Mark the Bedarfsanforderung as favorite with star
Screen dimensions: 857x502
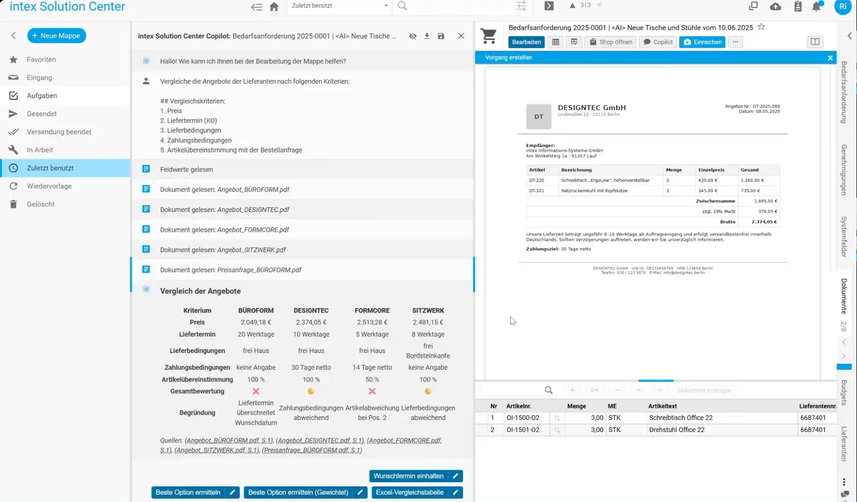761,27
